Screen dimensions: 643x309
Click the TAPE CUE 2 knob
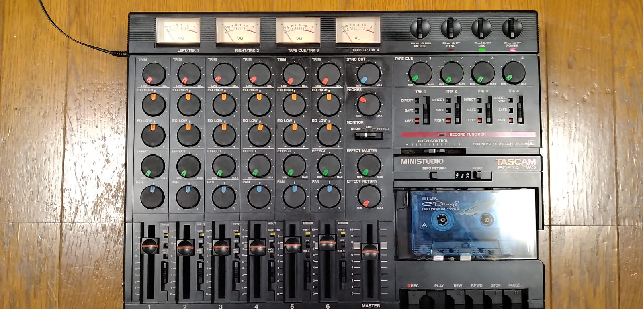pos(452,73)
